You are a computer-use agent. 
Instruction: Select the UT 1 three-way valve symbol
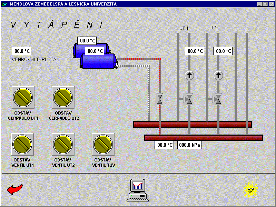[188, 99]
